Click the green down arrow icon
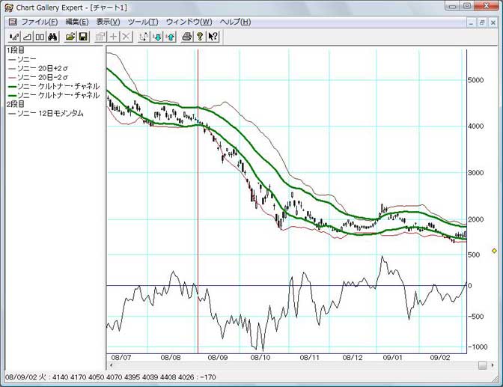This screenshot has width=503, height=387. tap(157, 36)
